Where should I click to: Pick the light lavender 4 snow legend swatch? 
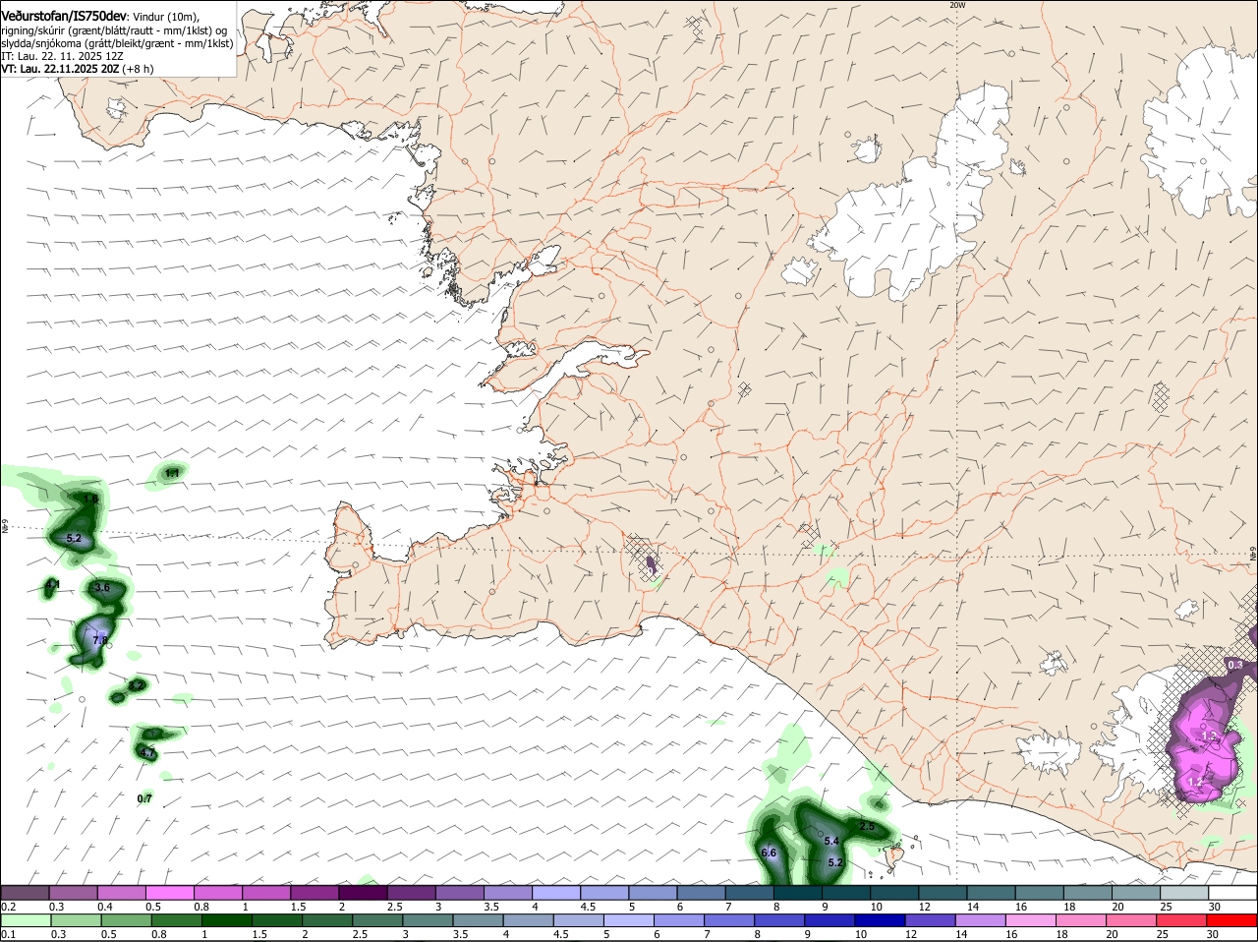click(556, 892)
